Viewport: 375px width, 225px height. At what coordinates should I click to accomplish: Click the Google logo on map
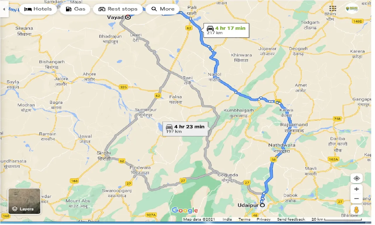185,210
